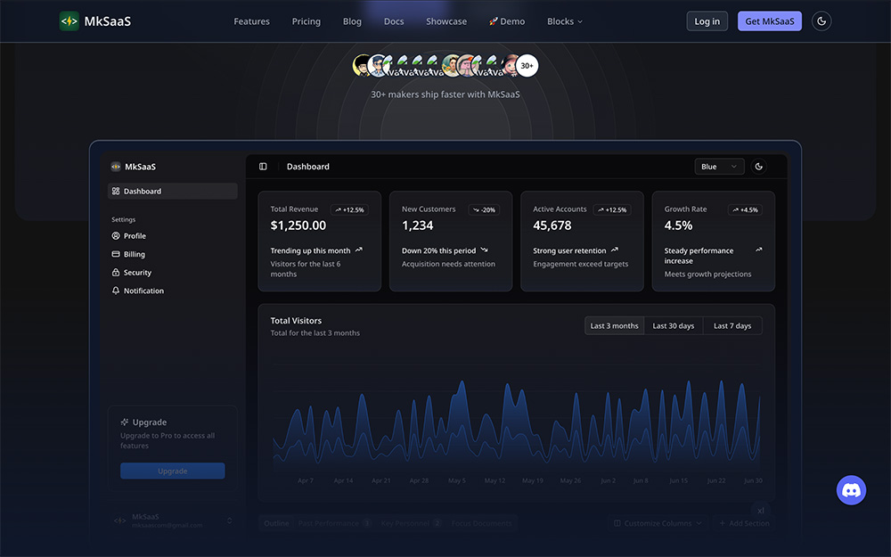Click the Add Section button
891x557 pixels.
[x=744, y=523]
